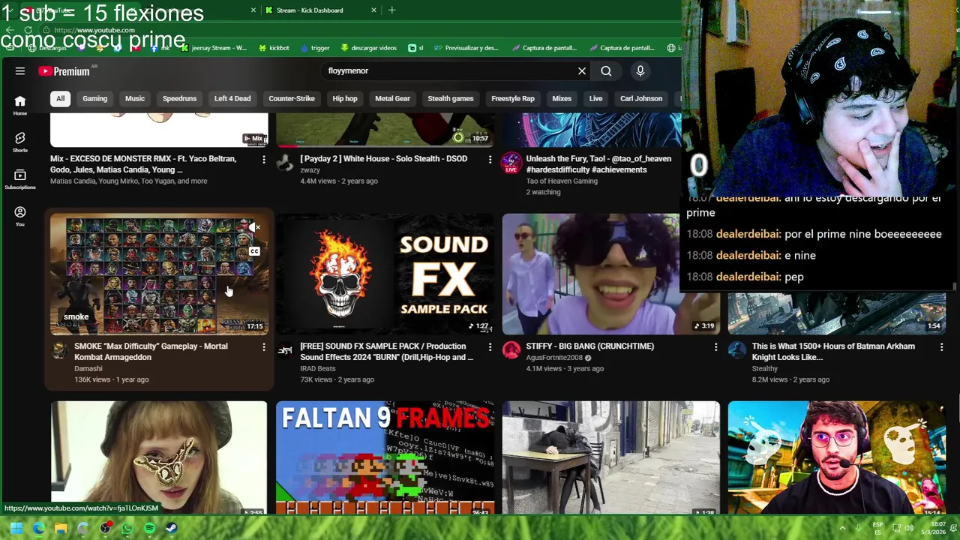Open the YouTube hamburger guide menu
This screenshot has height=540, width=960.
[20, 70]
